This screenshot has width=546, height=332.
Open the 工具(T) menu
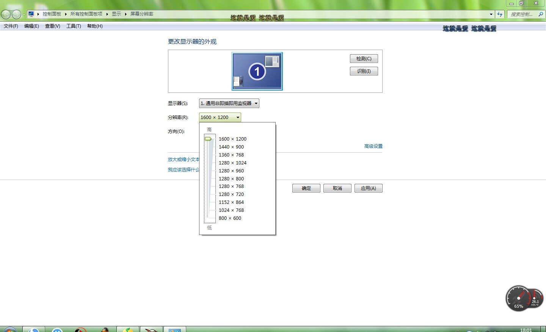[x=74, y=26]
